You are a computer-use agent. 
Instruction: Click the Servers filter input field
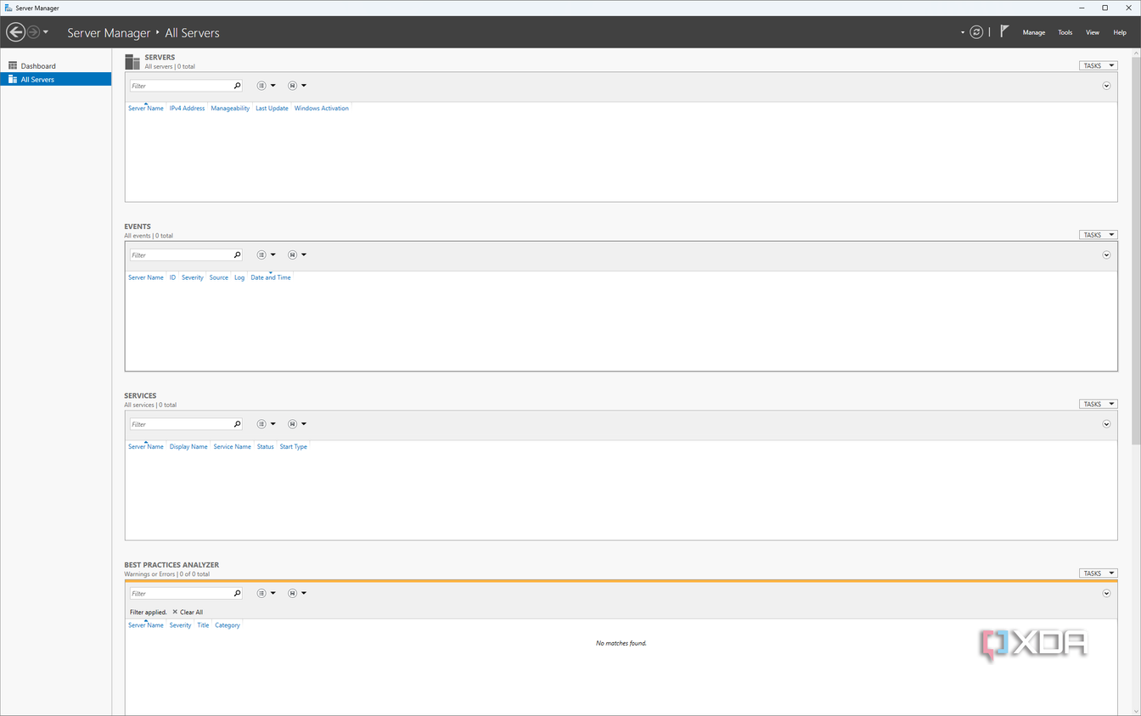tap(181, 86)
